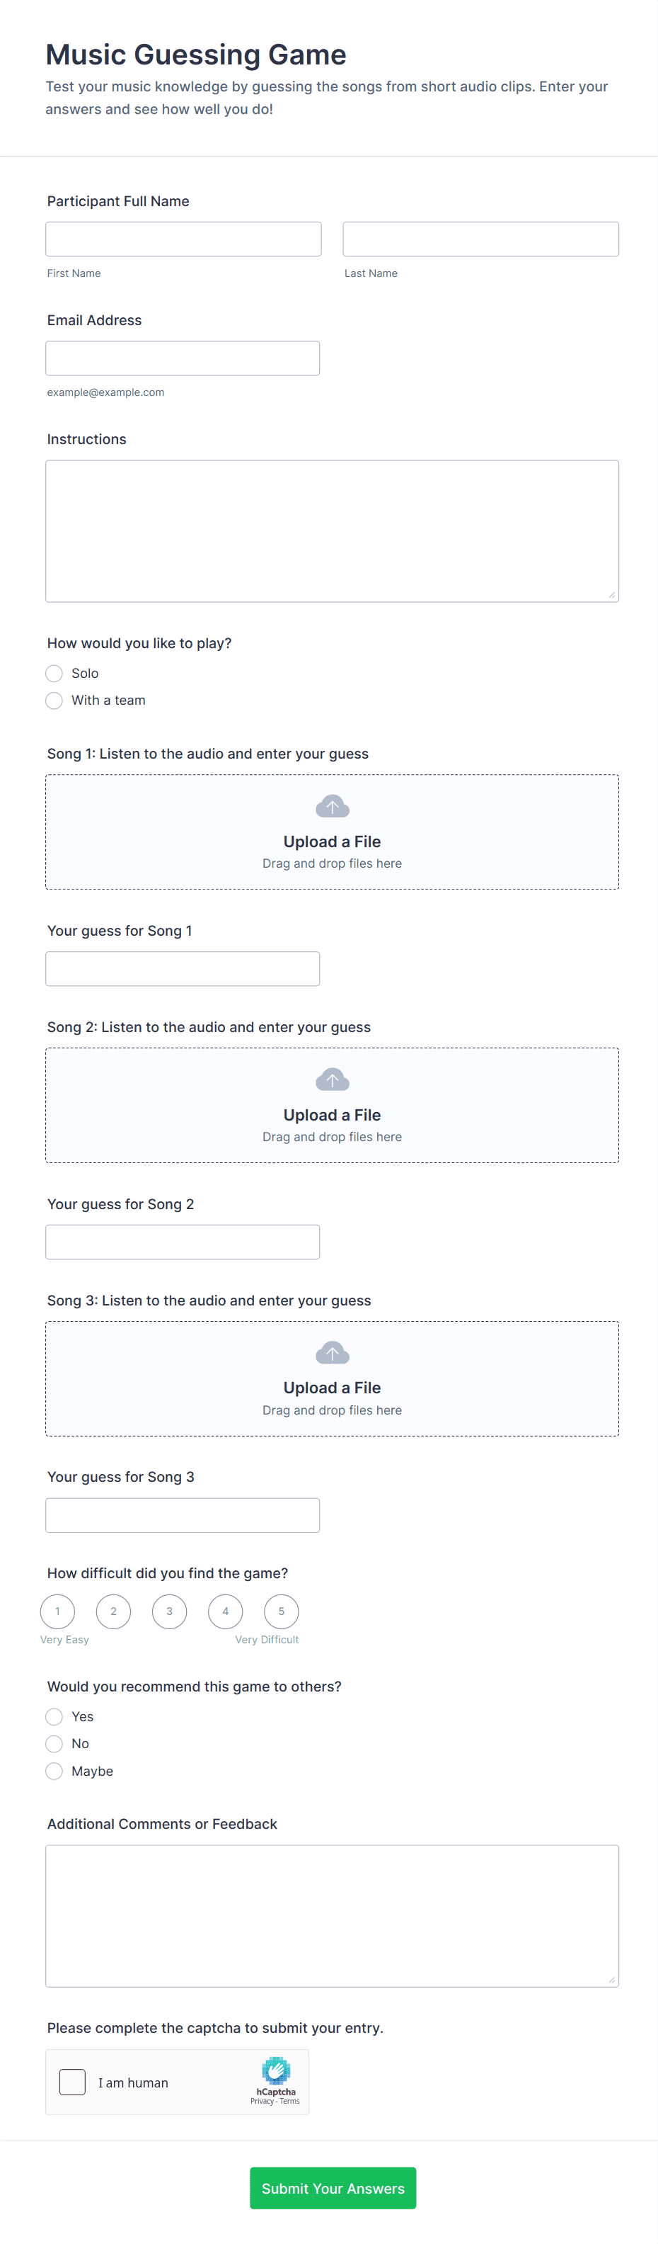This screenshot has width=658, height=2244.
Task: Click into the Email Address field
Action: pos(183,358)
